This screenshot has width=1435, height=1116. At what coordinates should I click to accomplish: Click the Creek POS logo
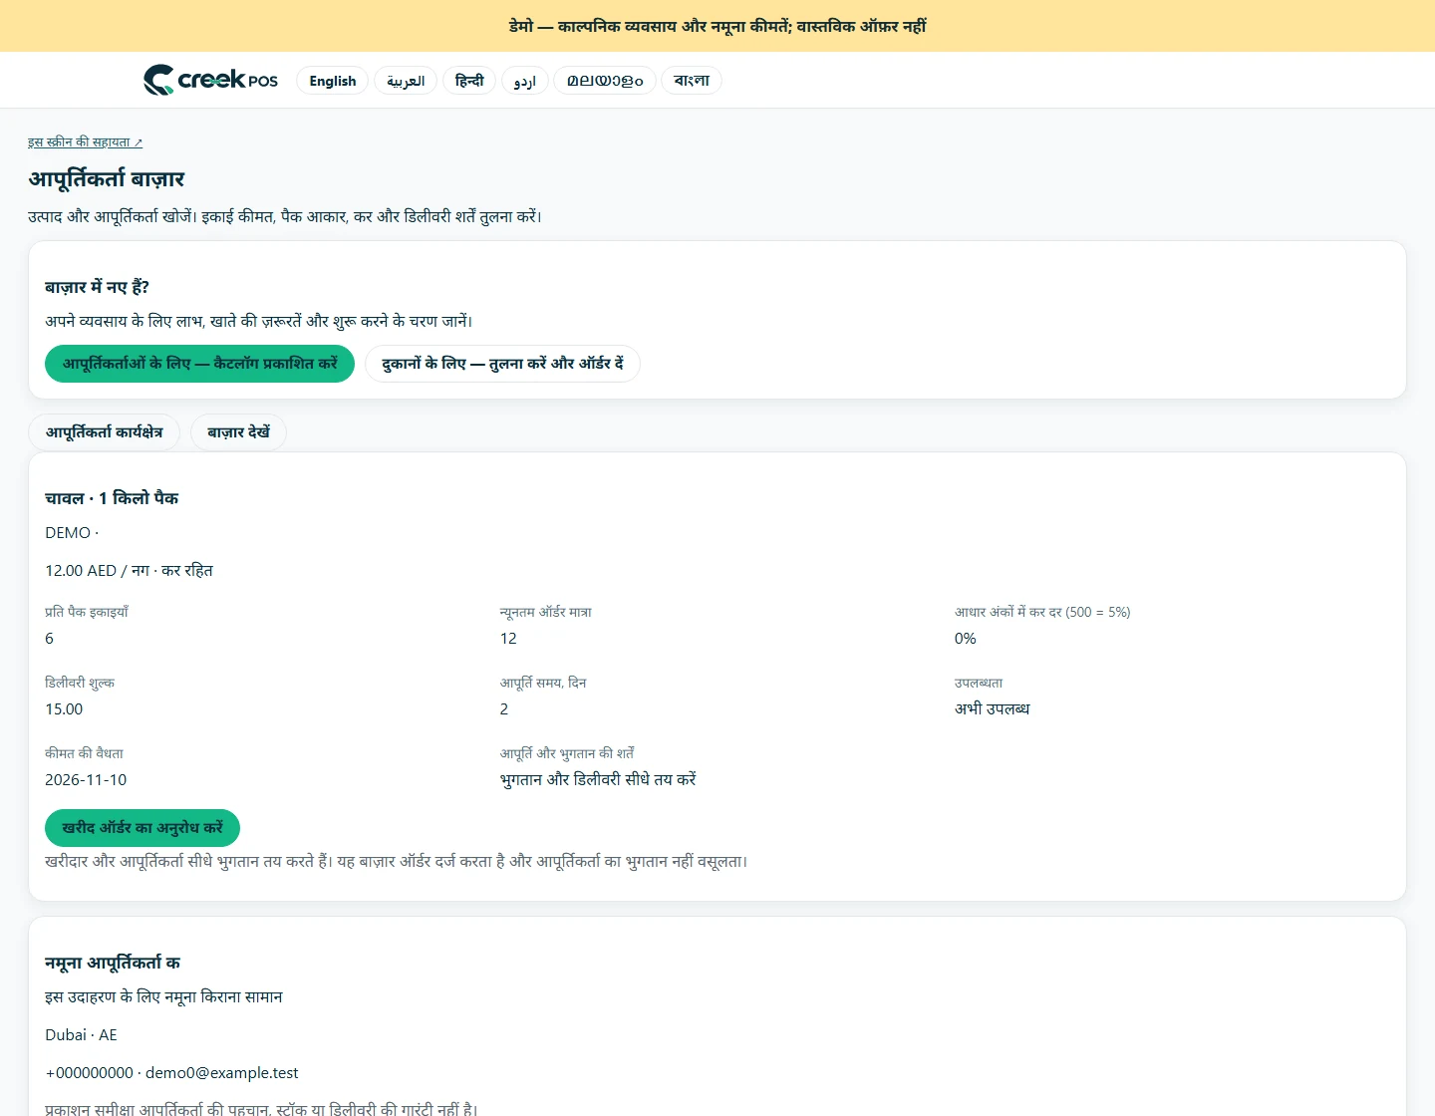(x=210, y=80)
